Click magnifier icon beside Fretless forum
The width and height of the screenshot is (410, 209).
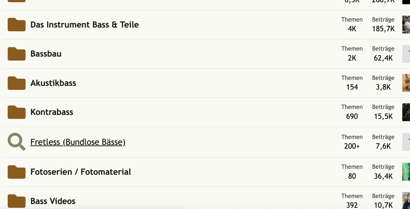16,142
